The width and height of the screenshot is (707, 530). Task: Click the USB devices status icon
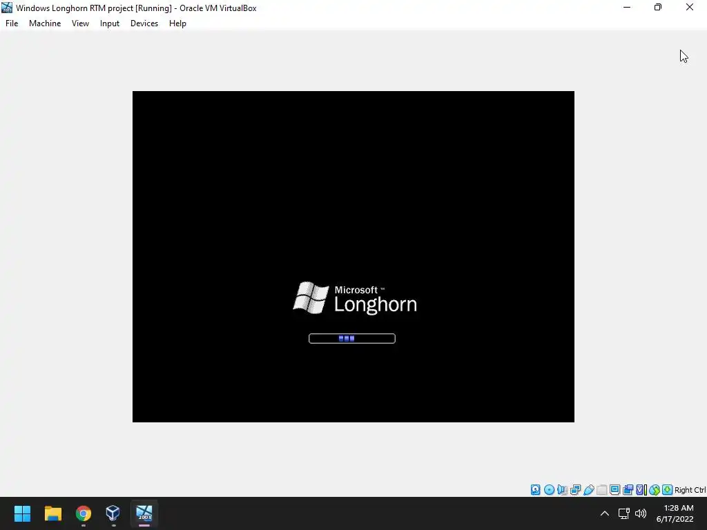[x=588, y=490]
